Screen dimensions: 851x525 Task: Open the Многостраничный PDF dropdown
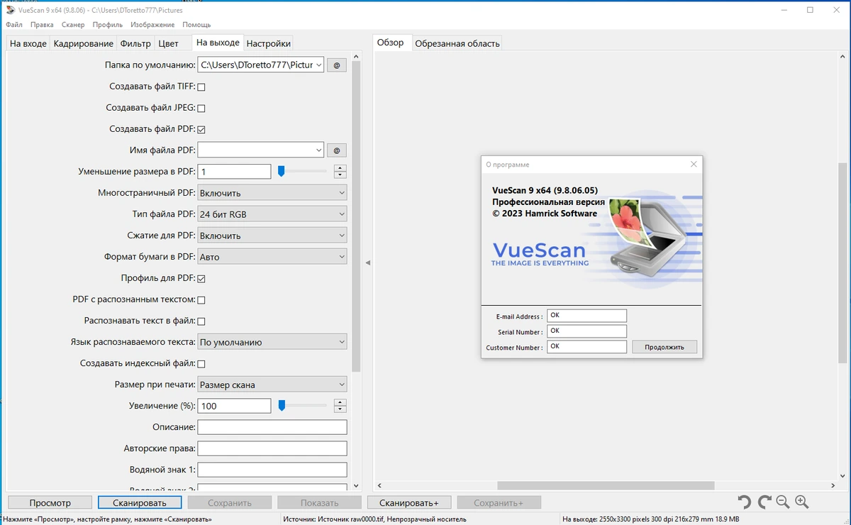[272, 193]
